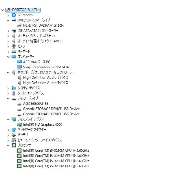
Task: Click the ディスク ドライブ category icon
Action: point(14,99)
